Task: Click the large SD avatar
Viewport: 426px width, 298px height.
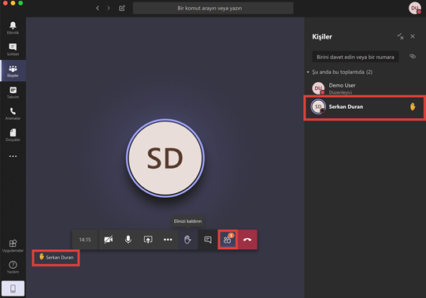Action: 165,158
